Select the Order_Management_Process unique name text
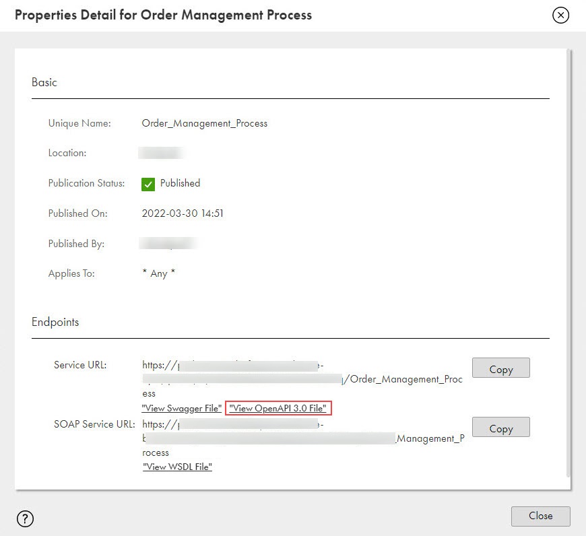The height and width of the screenshot is (536, 586). pyautogui.click(x=205, y=124)
